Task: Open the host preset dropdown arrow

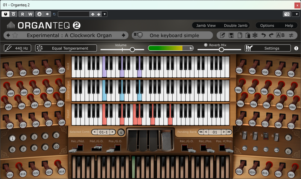Action: click(x=105, y=14)
